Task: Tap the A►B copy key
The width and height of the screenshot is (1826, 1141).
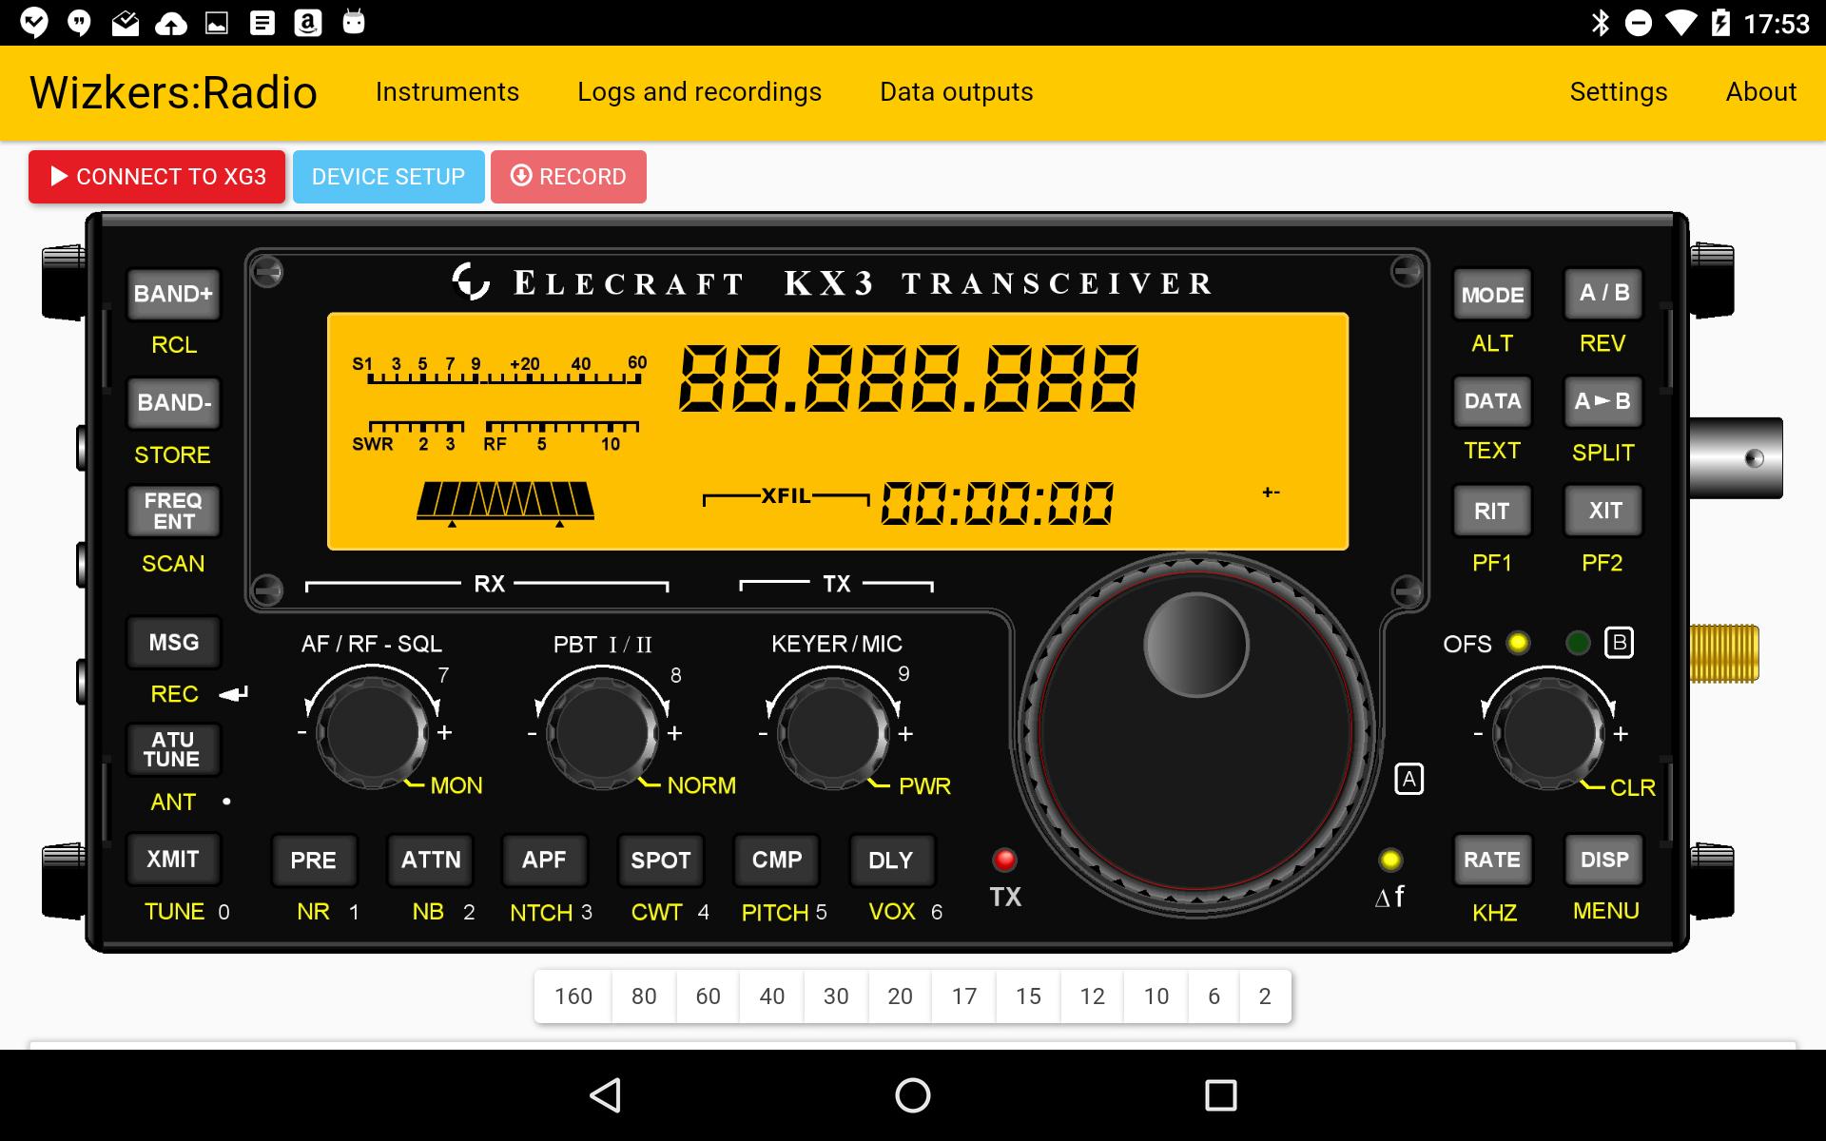Action: [x=1604, y=401]
